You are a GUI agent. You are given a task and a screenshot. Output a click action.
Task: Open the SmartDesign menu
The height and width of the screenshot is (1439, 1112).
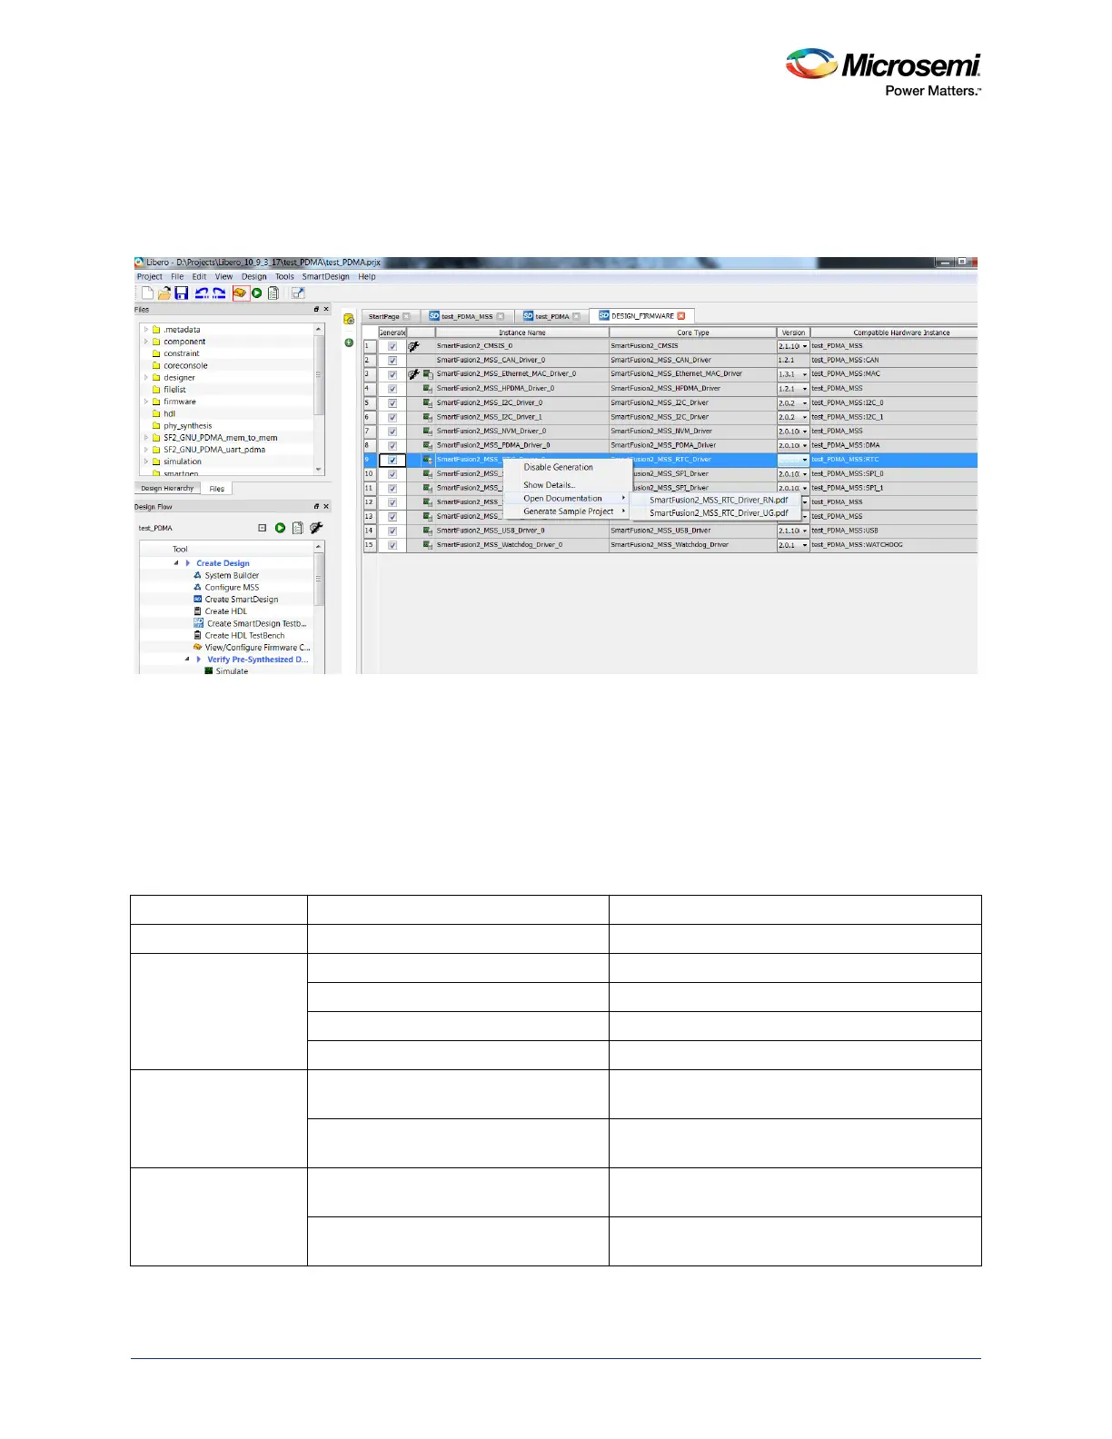(325, 277)
